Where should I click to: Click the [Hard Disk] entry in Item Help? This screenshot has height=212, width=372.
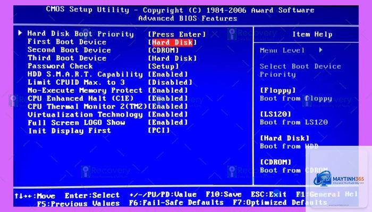285,138
